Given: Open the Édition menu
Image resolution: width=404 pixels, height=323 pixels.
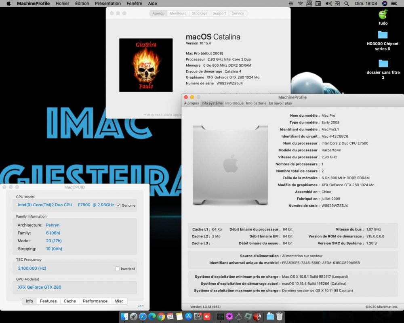Looking at the screenshot, I should pos(82,3).
